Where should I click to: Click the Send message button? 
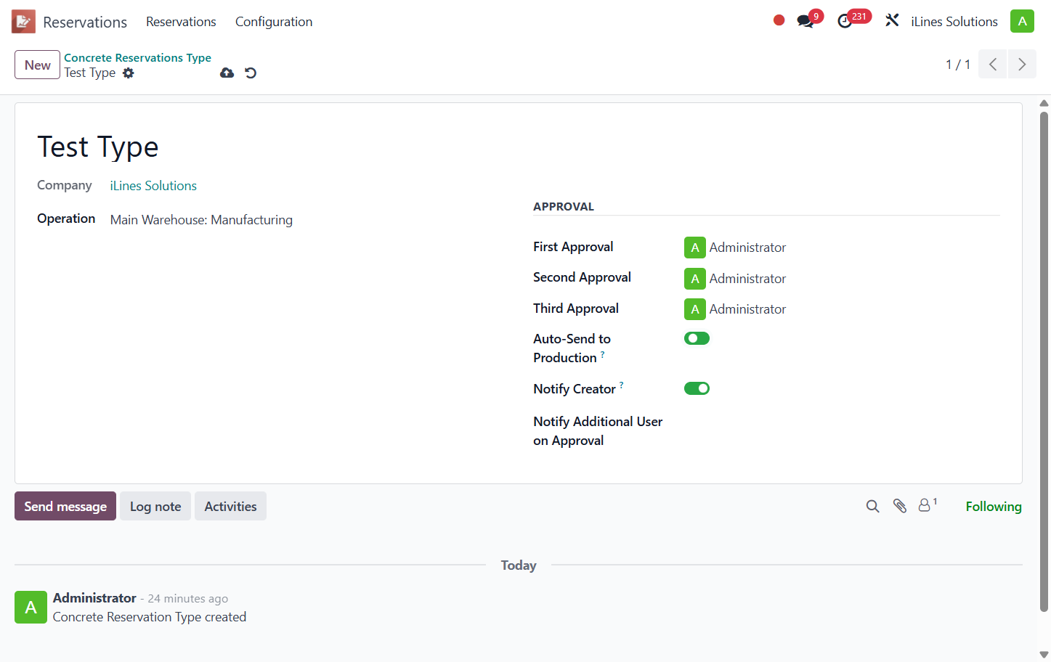point(65,506)
